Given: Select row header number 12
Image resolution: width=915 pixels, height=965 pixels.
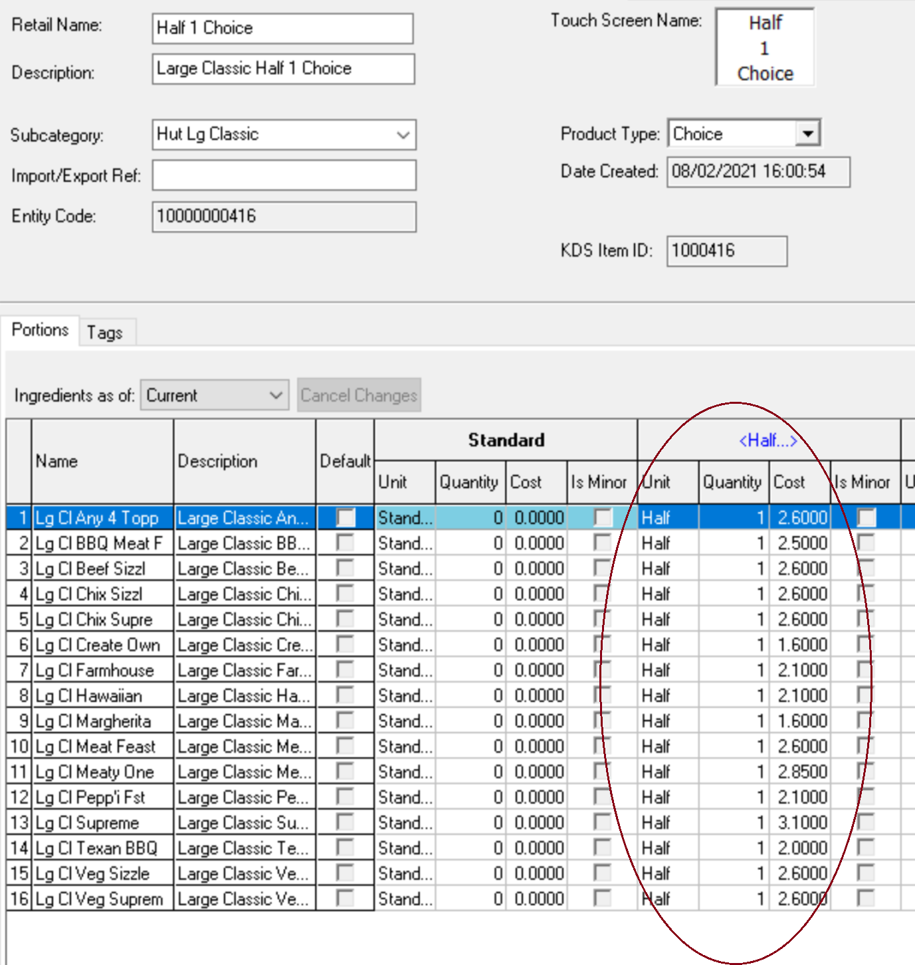Looking at the screenshot, I should [x=19, y=797].
